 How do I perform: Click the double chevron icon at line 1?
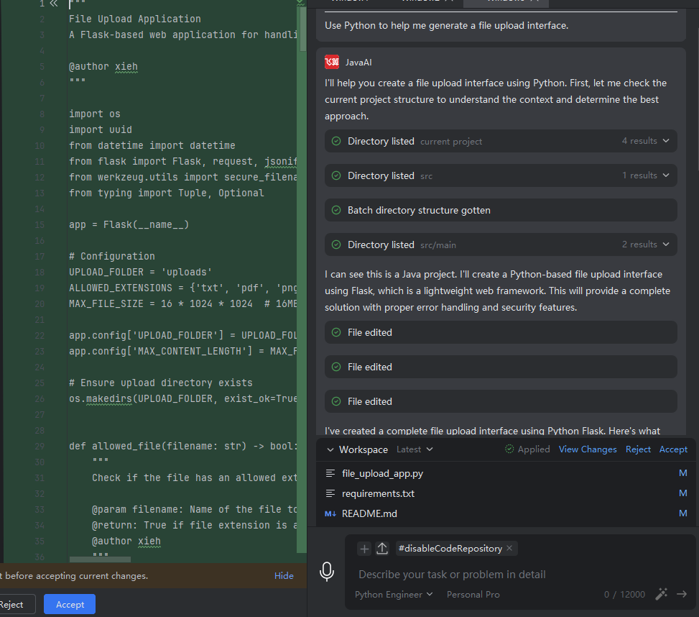[x=53, y=4]
